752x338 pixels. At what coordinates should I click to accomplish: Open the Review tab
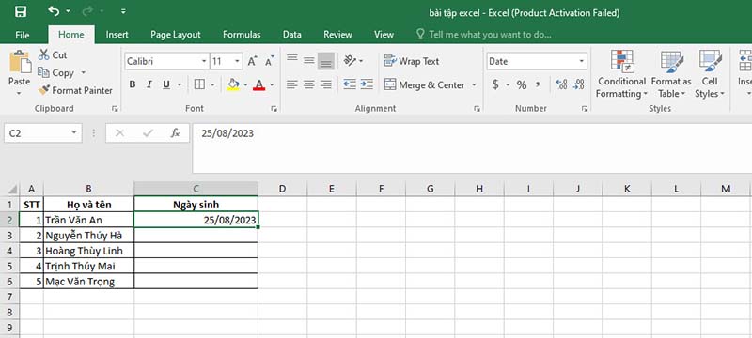(x=337, y=35)
